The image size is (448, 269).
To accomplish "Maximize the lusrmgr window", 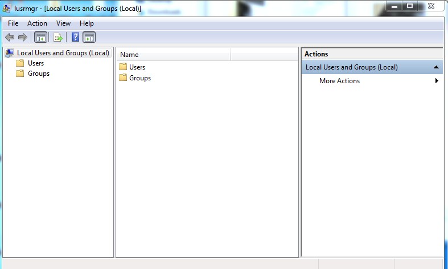I will click(410, 6).
